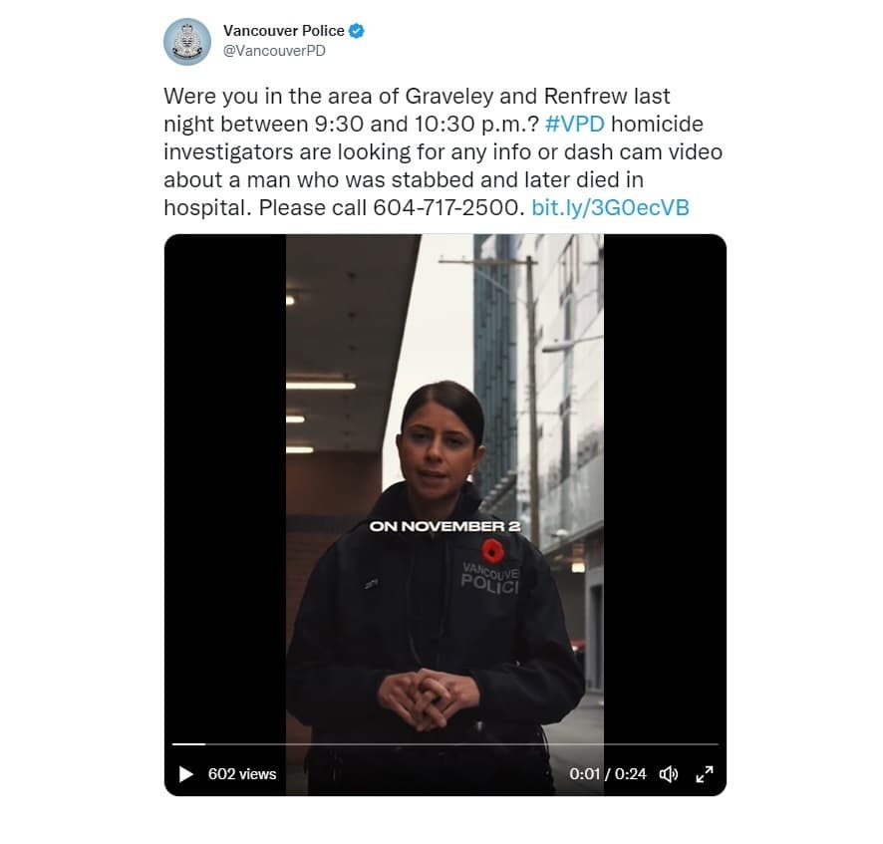
Task: Click the Vancouver Police display name
Action: pyautogui.click(x=284, y=31)
